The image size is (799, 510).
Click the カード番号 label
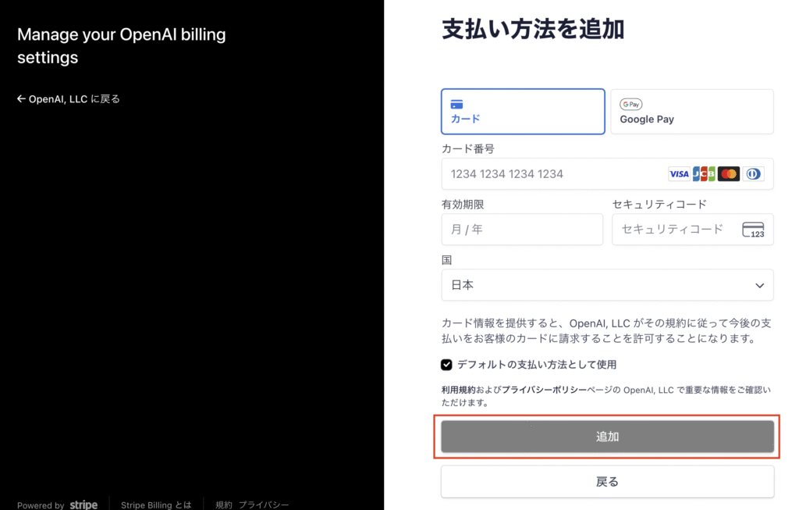click(468, 149)
